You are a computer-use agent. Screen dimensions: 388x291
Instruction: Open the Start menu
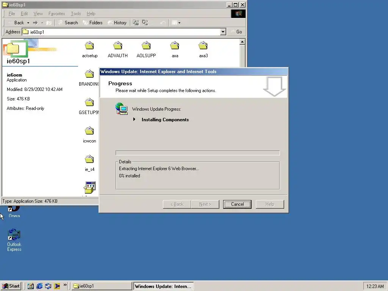point(11,286)
